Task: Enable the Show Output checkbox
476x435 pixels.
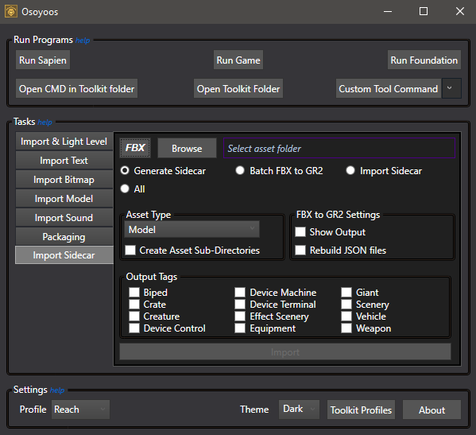Action: click(x=300, y=232)
